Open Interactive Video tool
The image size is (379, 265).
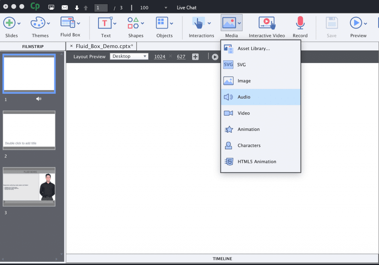(x=267, y=23)
